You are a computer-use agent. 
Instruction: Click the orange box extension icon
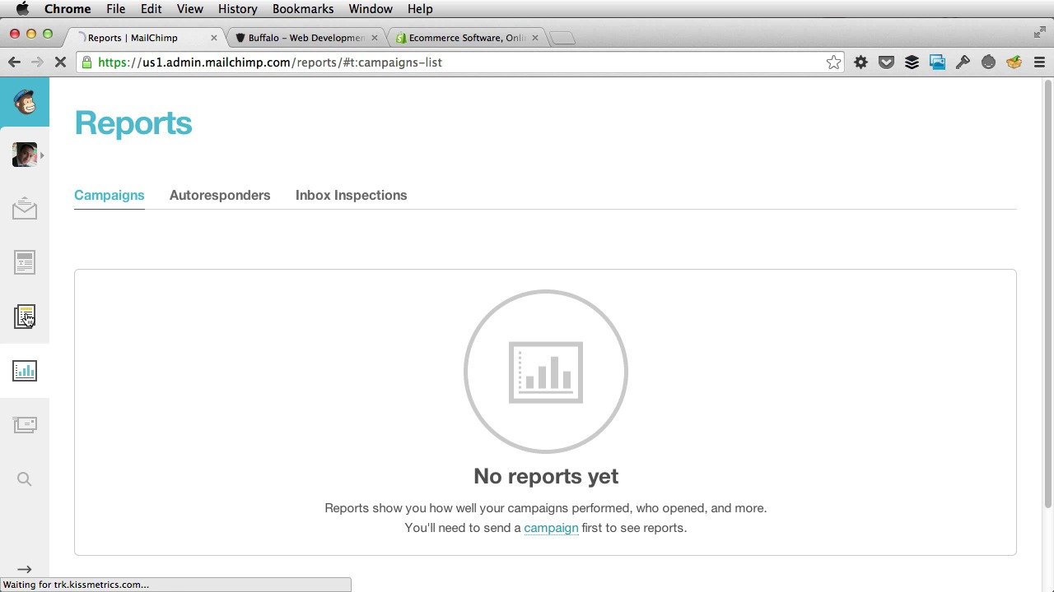point(1014,62)
